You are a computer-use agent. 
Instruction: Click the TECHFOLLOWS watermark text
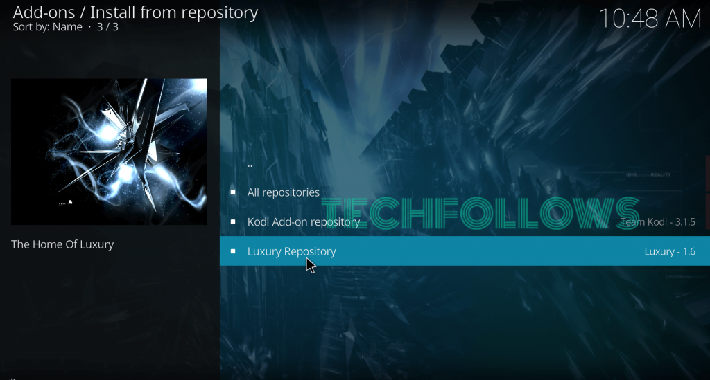[x=480, y=213]
